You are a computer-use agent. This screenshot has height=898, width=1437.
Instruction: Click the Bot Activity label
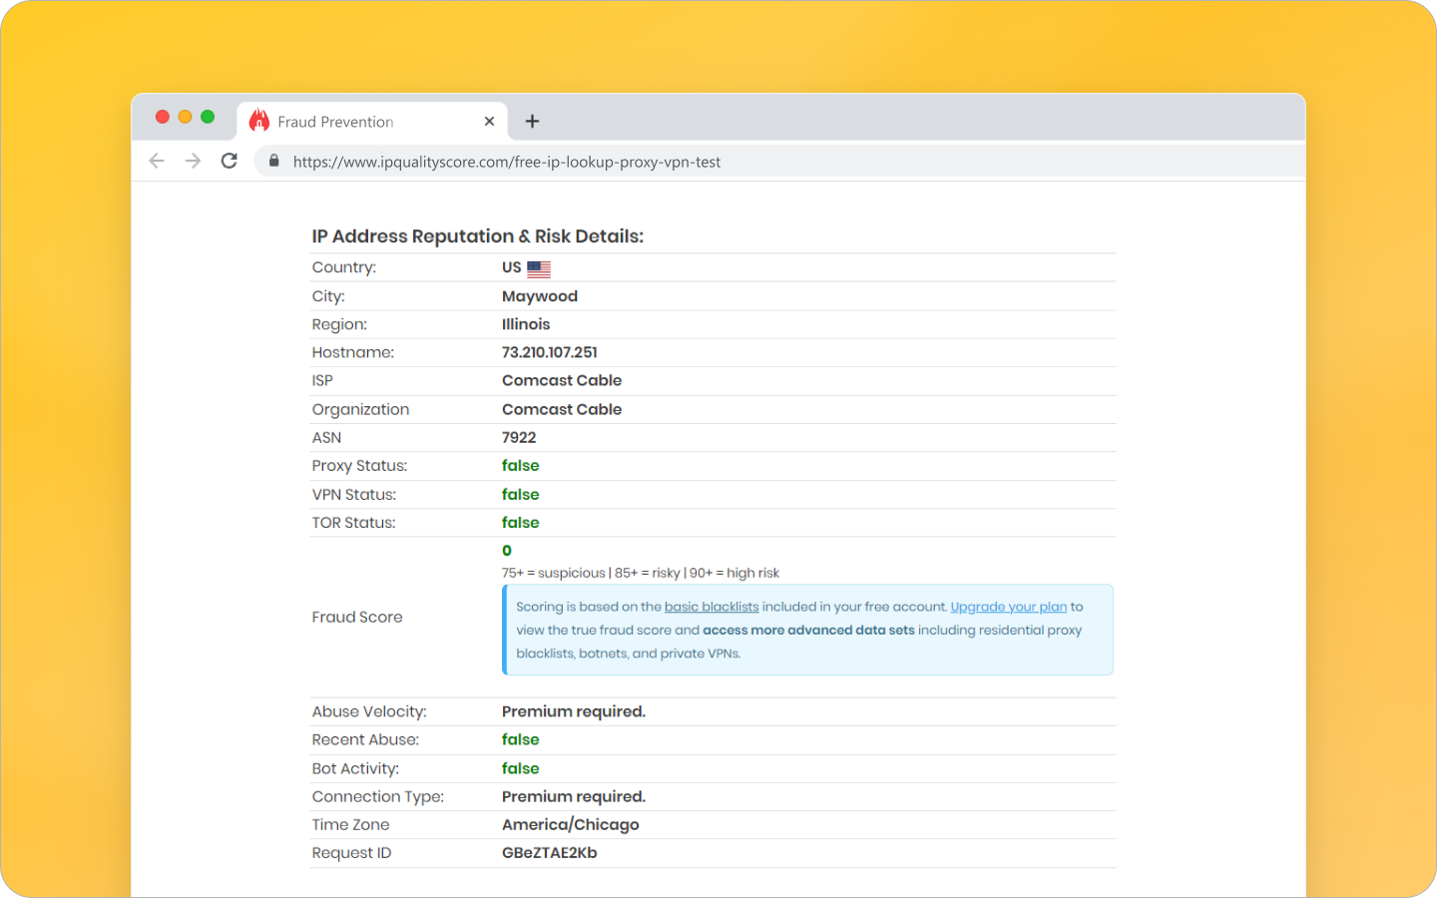pyautogui.click(x=355, y=768)
